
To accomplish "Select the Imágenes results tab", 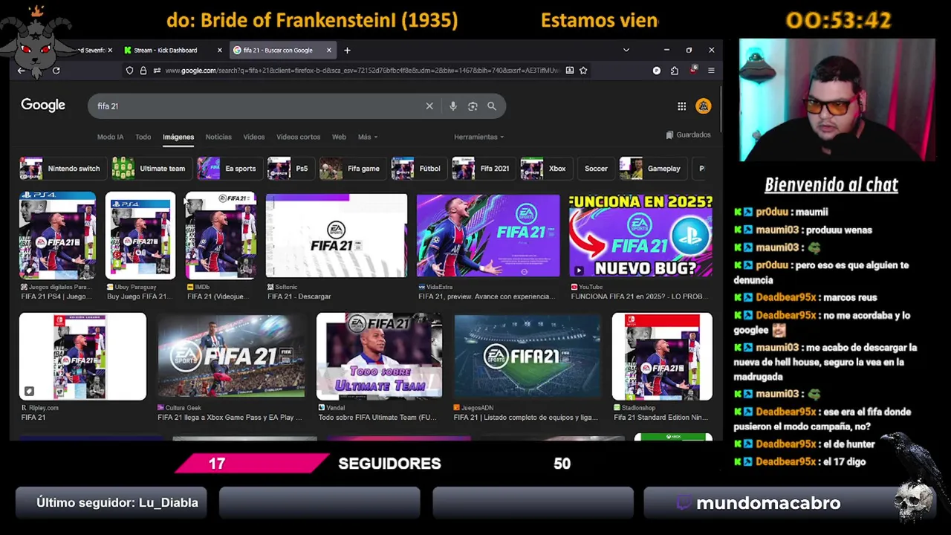I will (x=178, y=137).
